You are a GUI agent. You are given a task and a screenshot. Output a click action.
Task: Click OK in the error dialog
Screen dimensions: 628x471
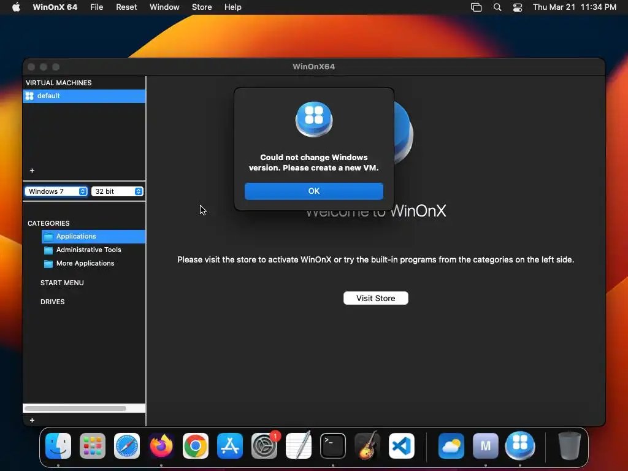point(313,191)
